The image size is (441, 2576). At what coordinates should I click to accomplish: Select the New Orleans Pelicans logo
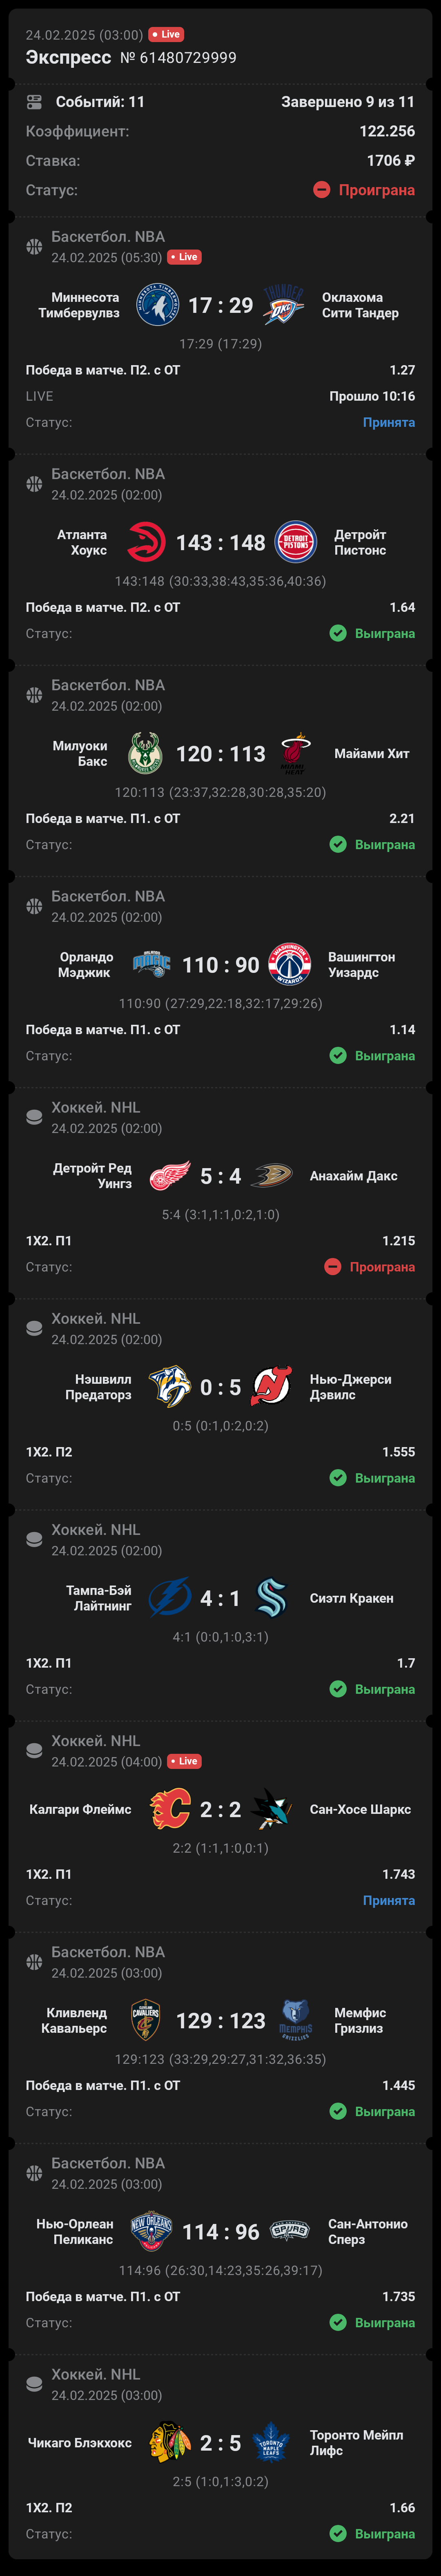click(x=151, y=2231)
